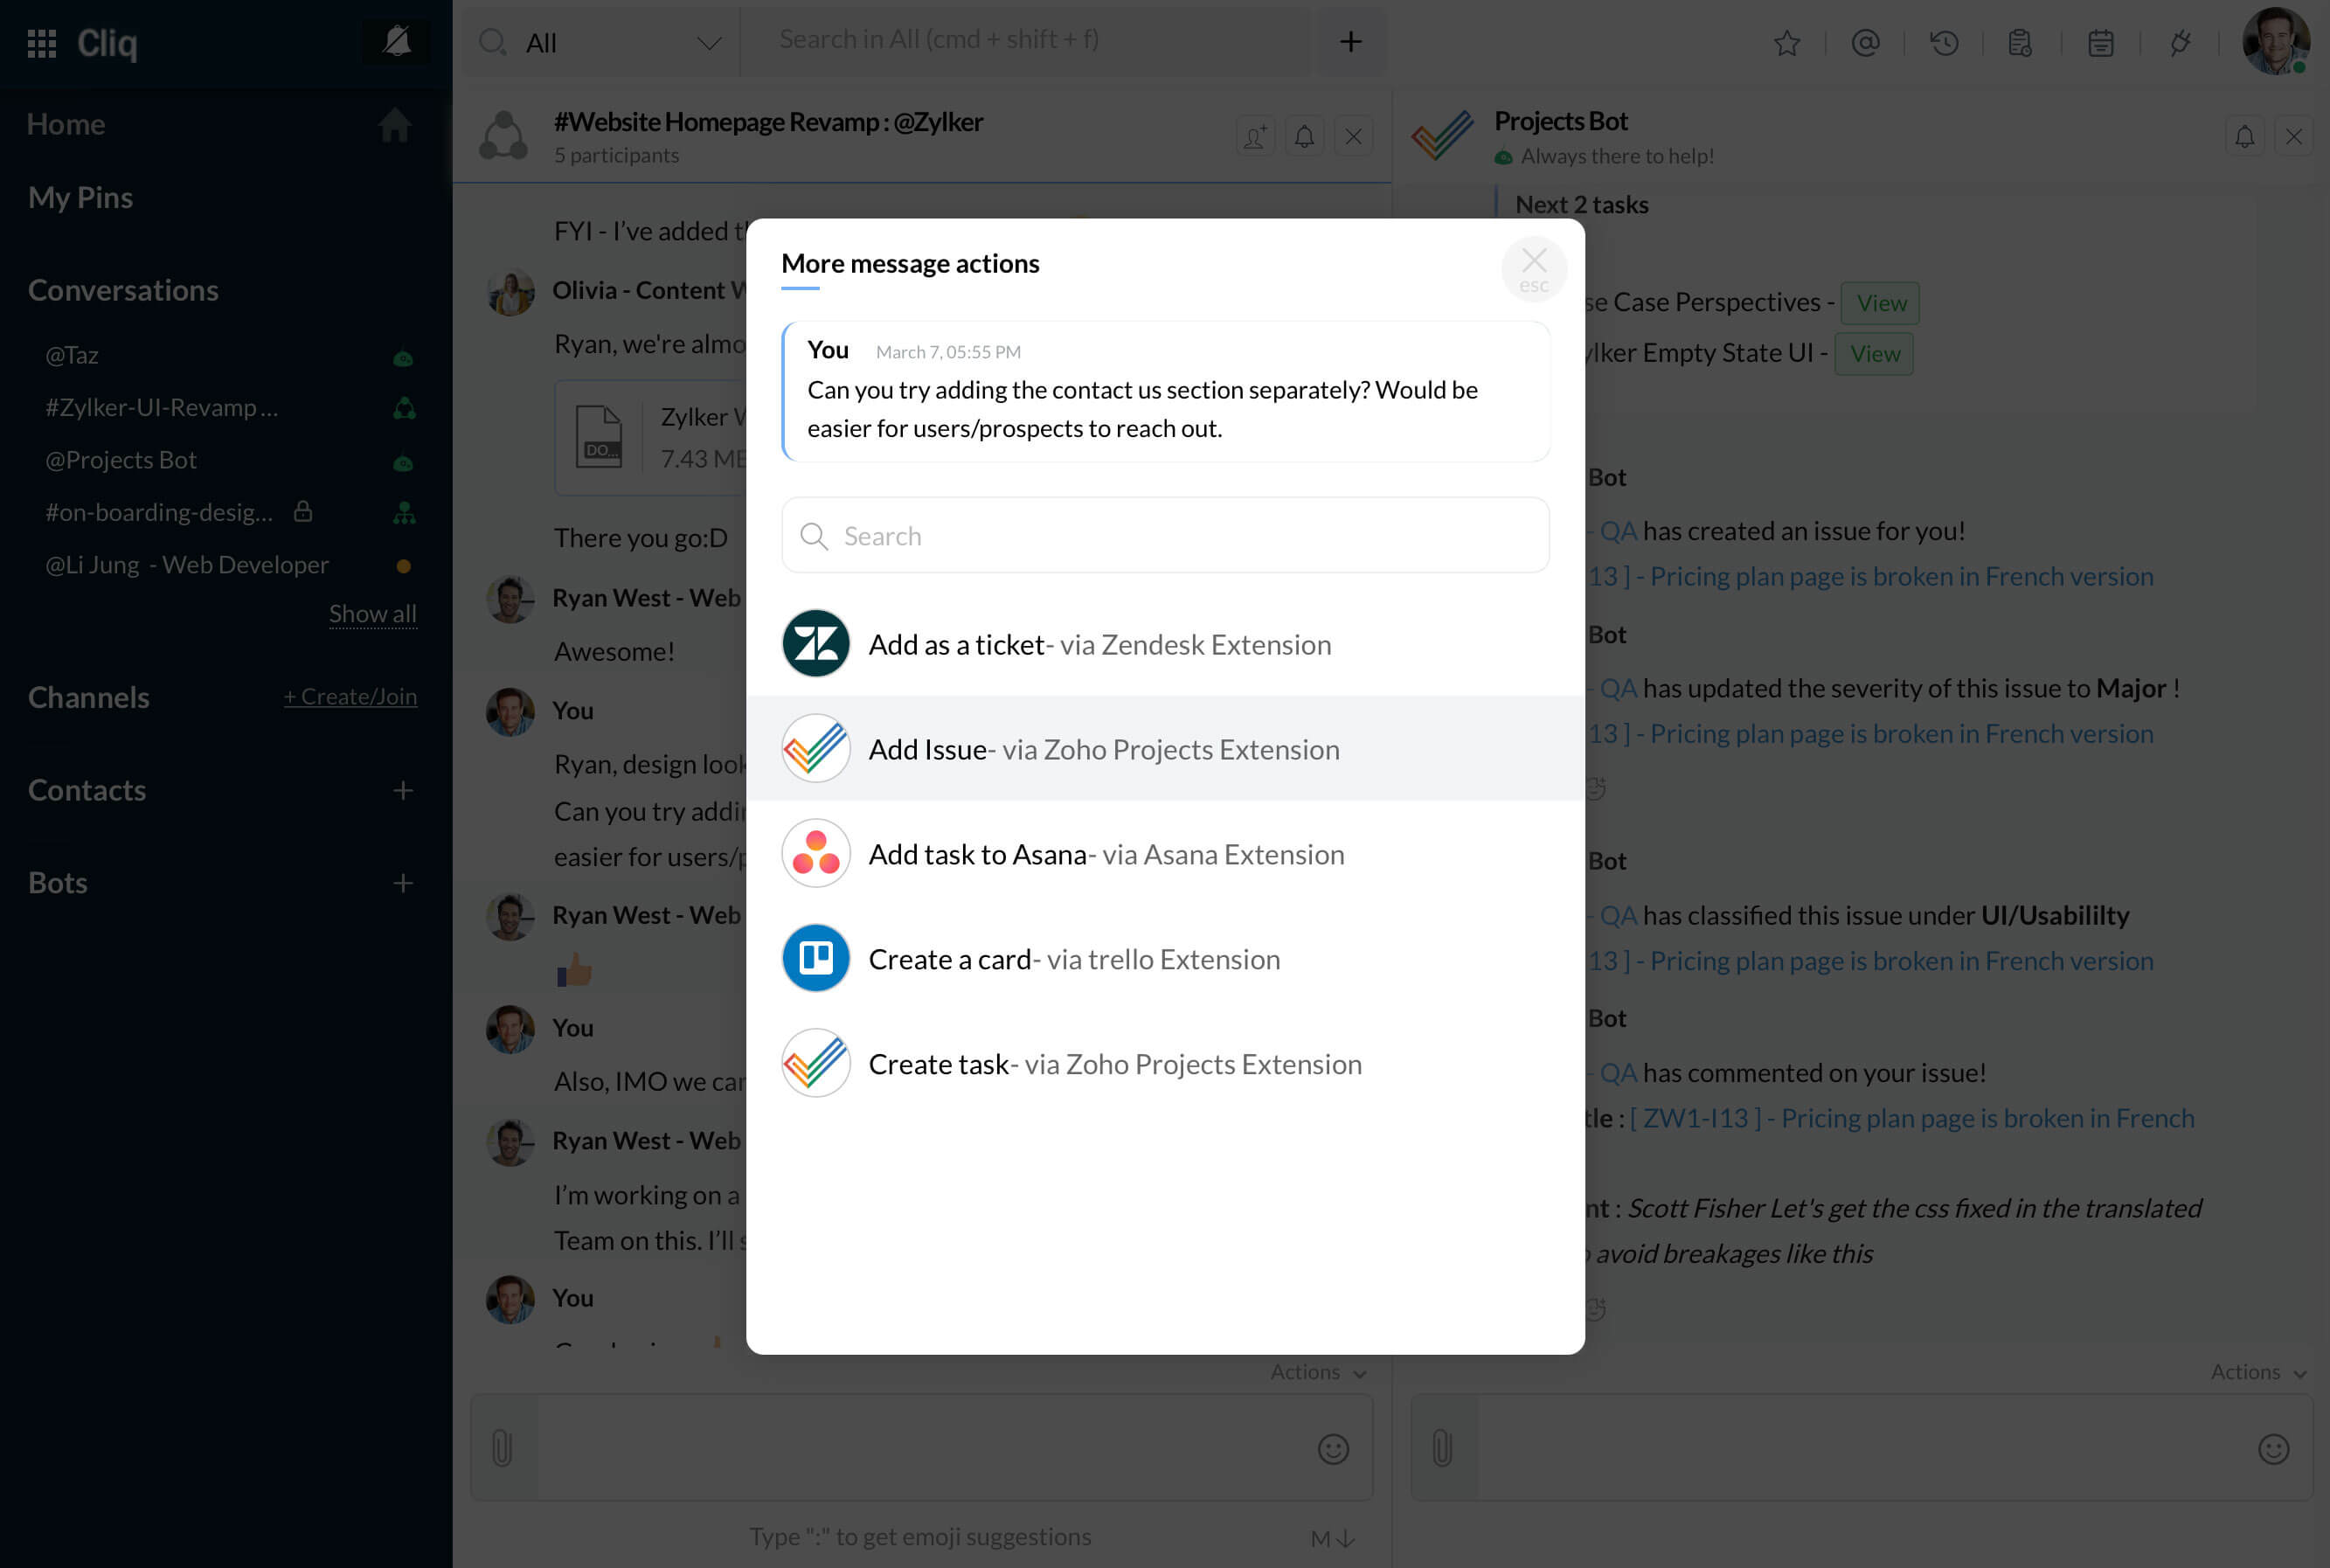This screenshot has height=1568, width=2330.
Task: Open the starred messages icon
Action: click(1786, 43)
